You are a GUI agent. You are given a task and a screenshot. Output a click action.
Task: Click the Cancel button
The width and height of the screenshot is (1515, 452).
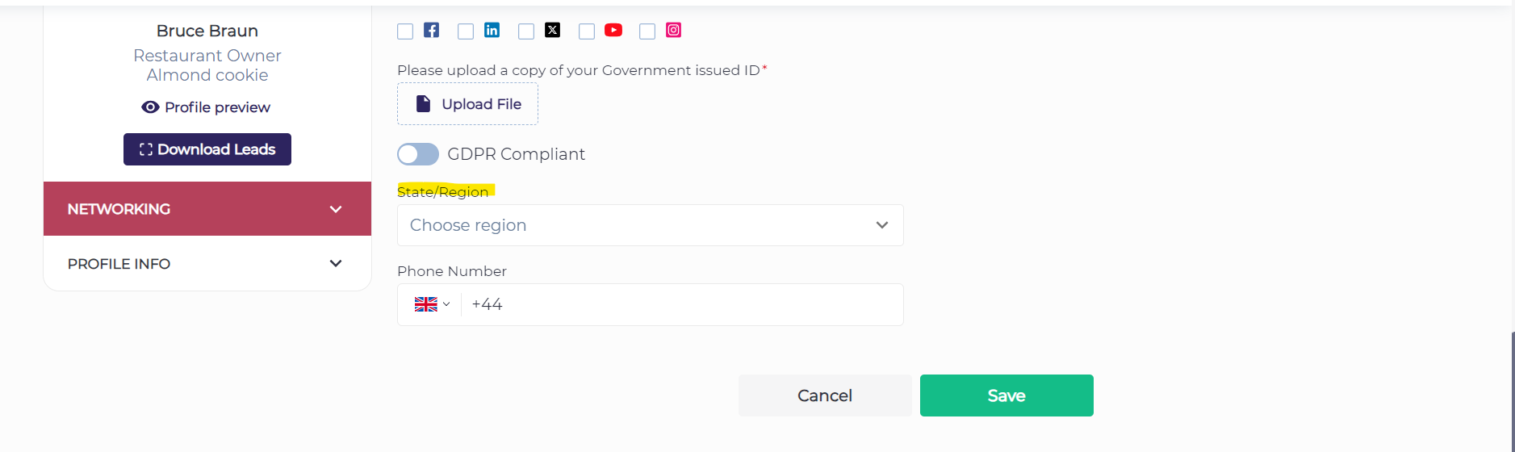824,395
